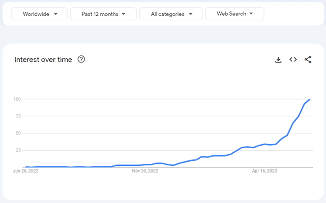Viewport: 326px width, 203px height.
Task: Expand the Web Search type dropdown
Action: tap(234, 14)
